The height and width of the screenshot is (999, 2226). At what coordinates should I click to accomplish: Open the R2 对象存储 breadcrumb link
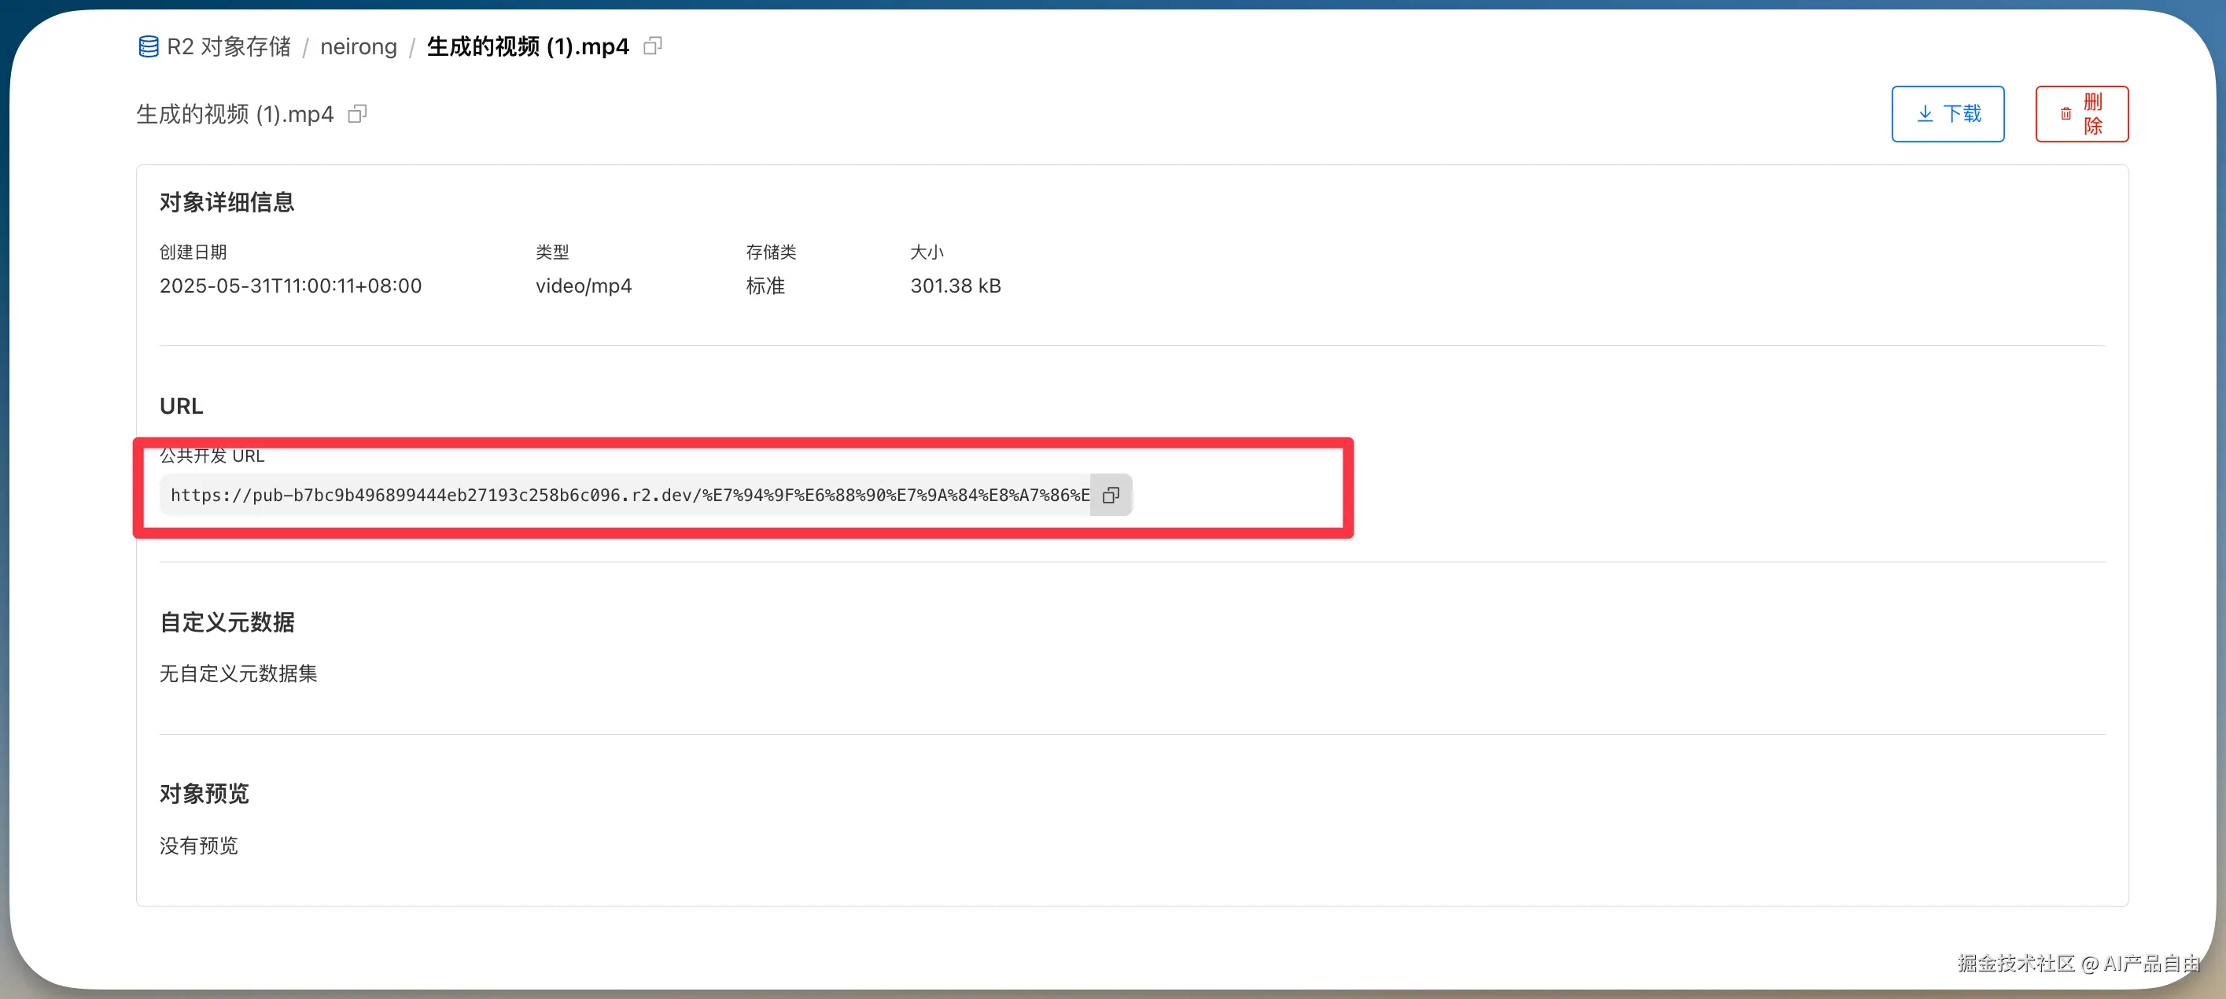(x=228, y=46)
